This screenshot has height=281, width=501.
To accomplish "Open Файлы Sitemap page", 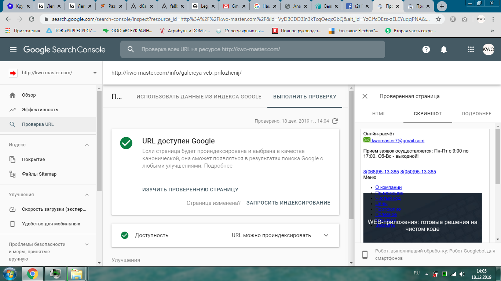I will (x=48, y=174).
